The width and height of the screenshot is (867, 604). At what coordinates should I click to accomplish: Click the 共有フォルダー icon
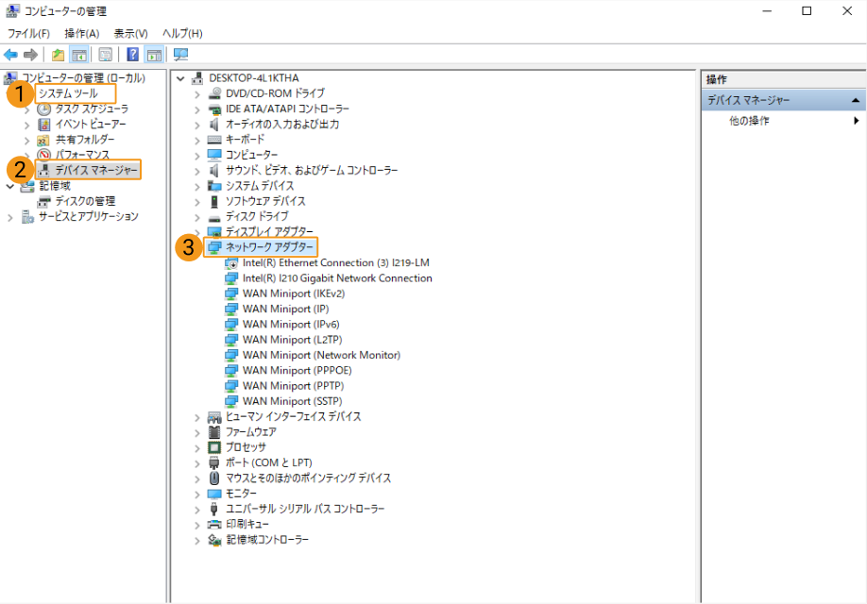(43, 140)
